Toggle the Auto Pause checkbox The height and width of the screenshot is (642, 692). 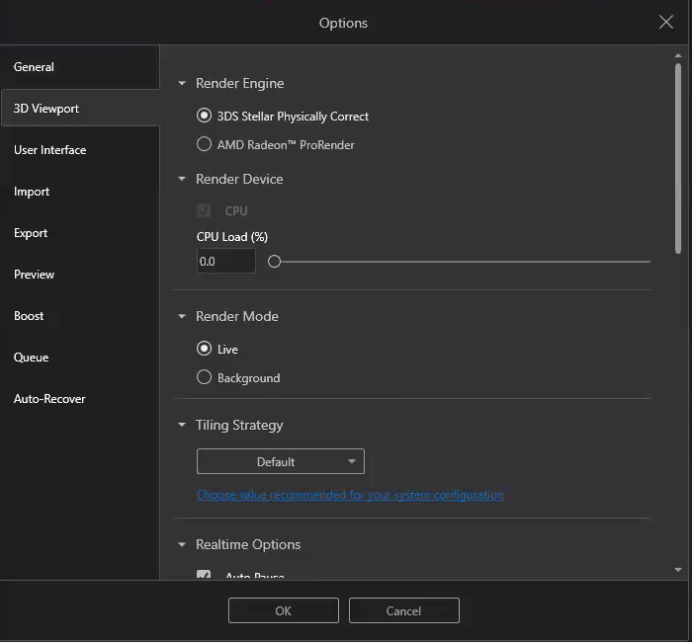point(204,575)
